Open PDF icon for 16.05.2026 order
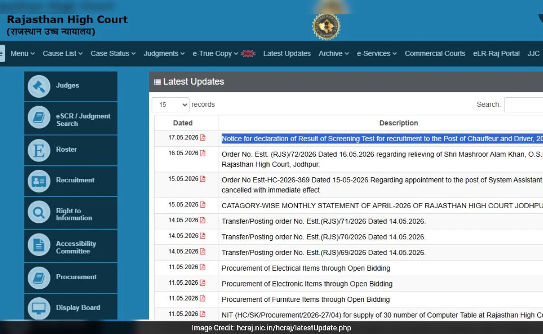The width and height of the screenshot is (543, 334). (x=203, y=153)
